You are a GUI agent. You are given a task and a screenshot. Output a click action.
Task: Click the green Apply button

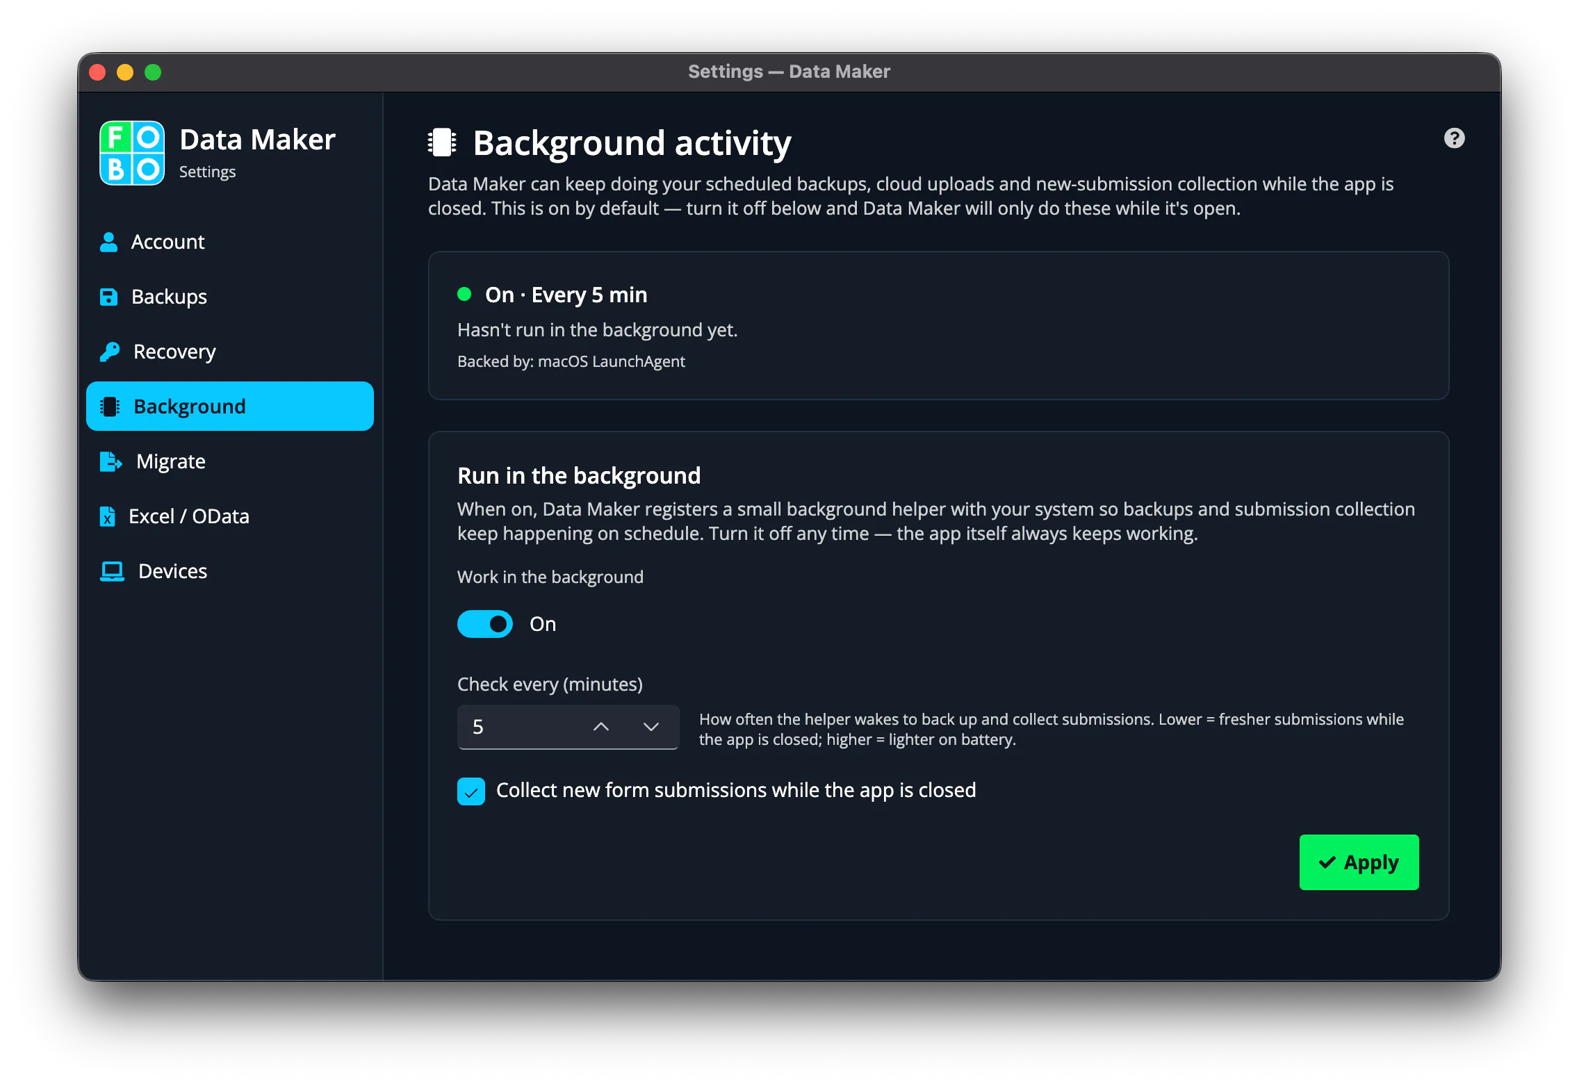[x=1359, y=862]
